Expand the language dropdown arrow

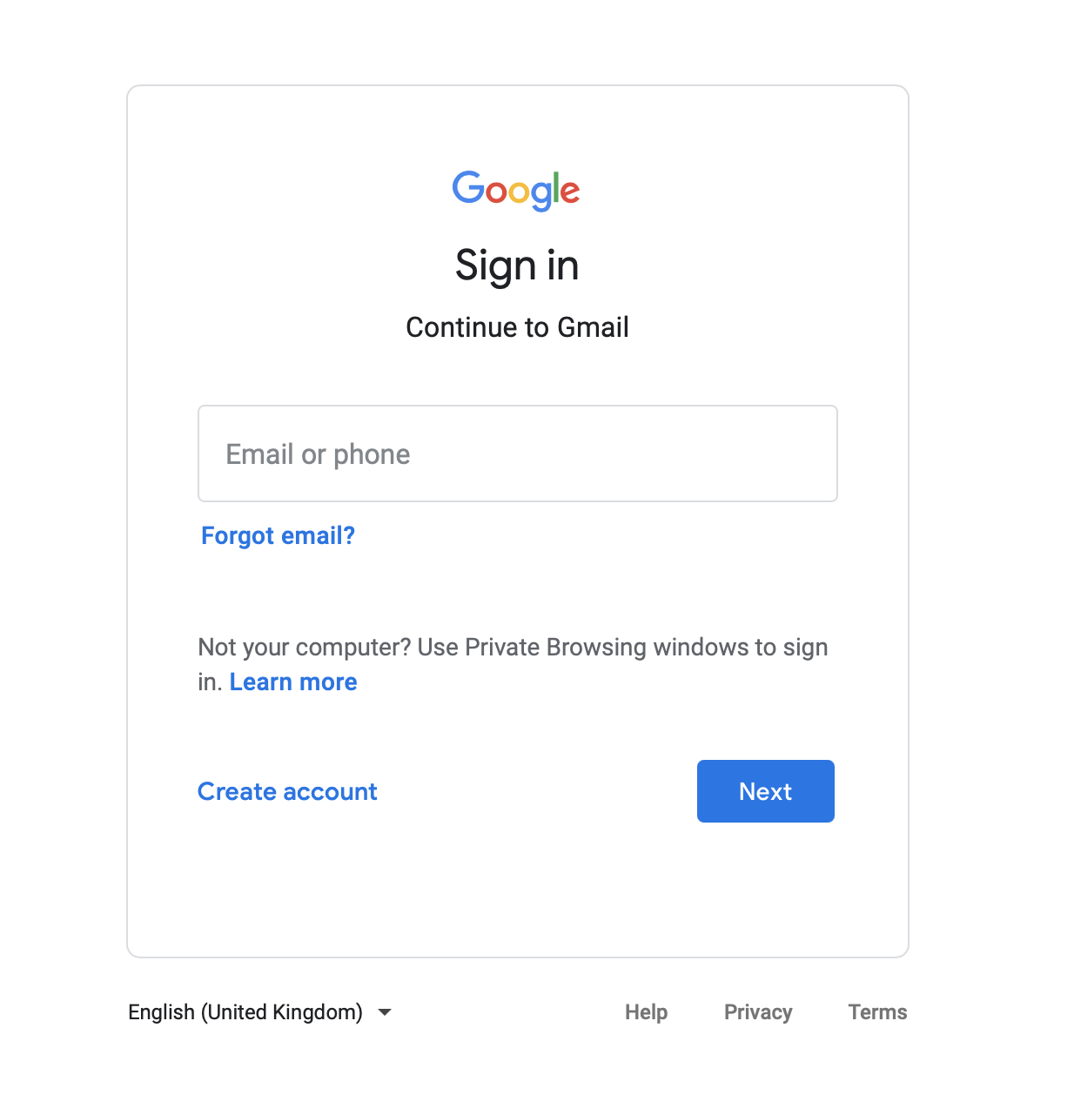[385, 1012]
